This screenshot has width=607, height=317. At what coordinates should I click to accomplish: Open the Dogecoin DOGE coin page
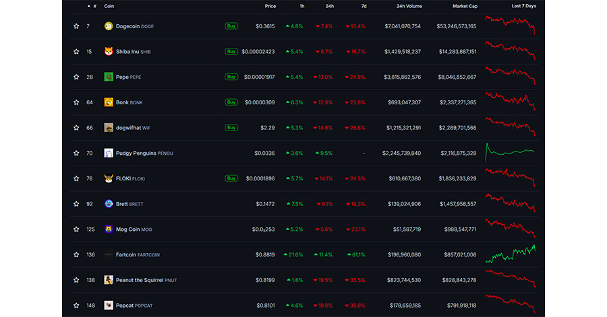135,26
